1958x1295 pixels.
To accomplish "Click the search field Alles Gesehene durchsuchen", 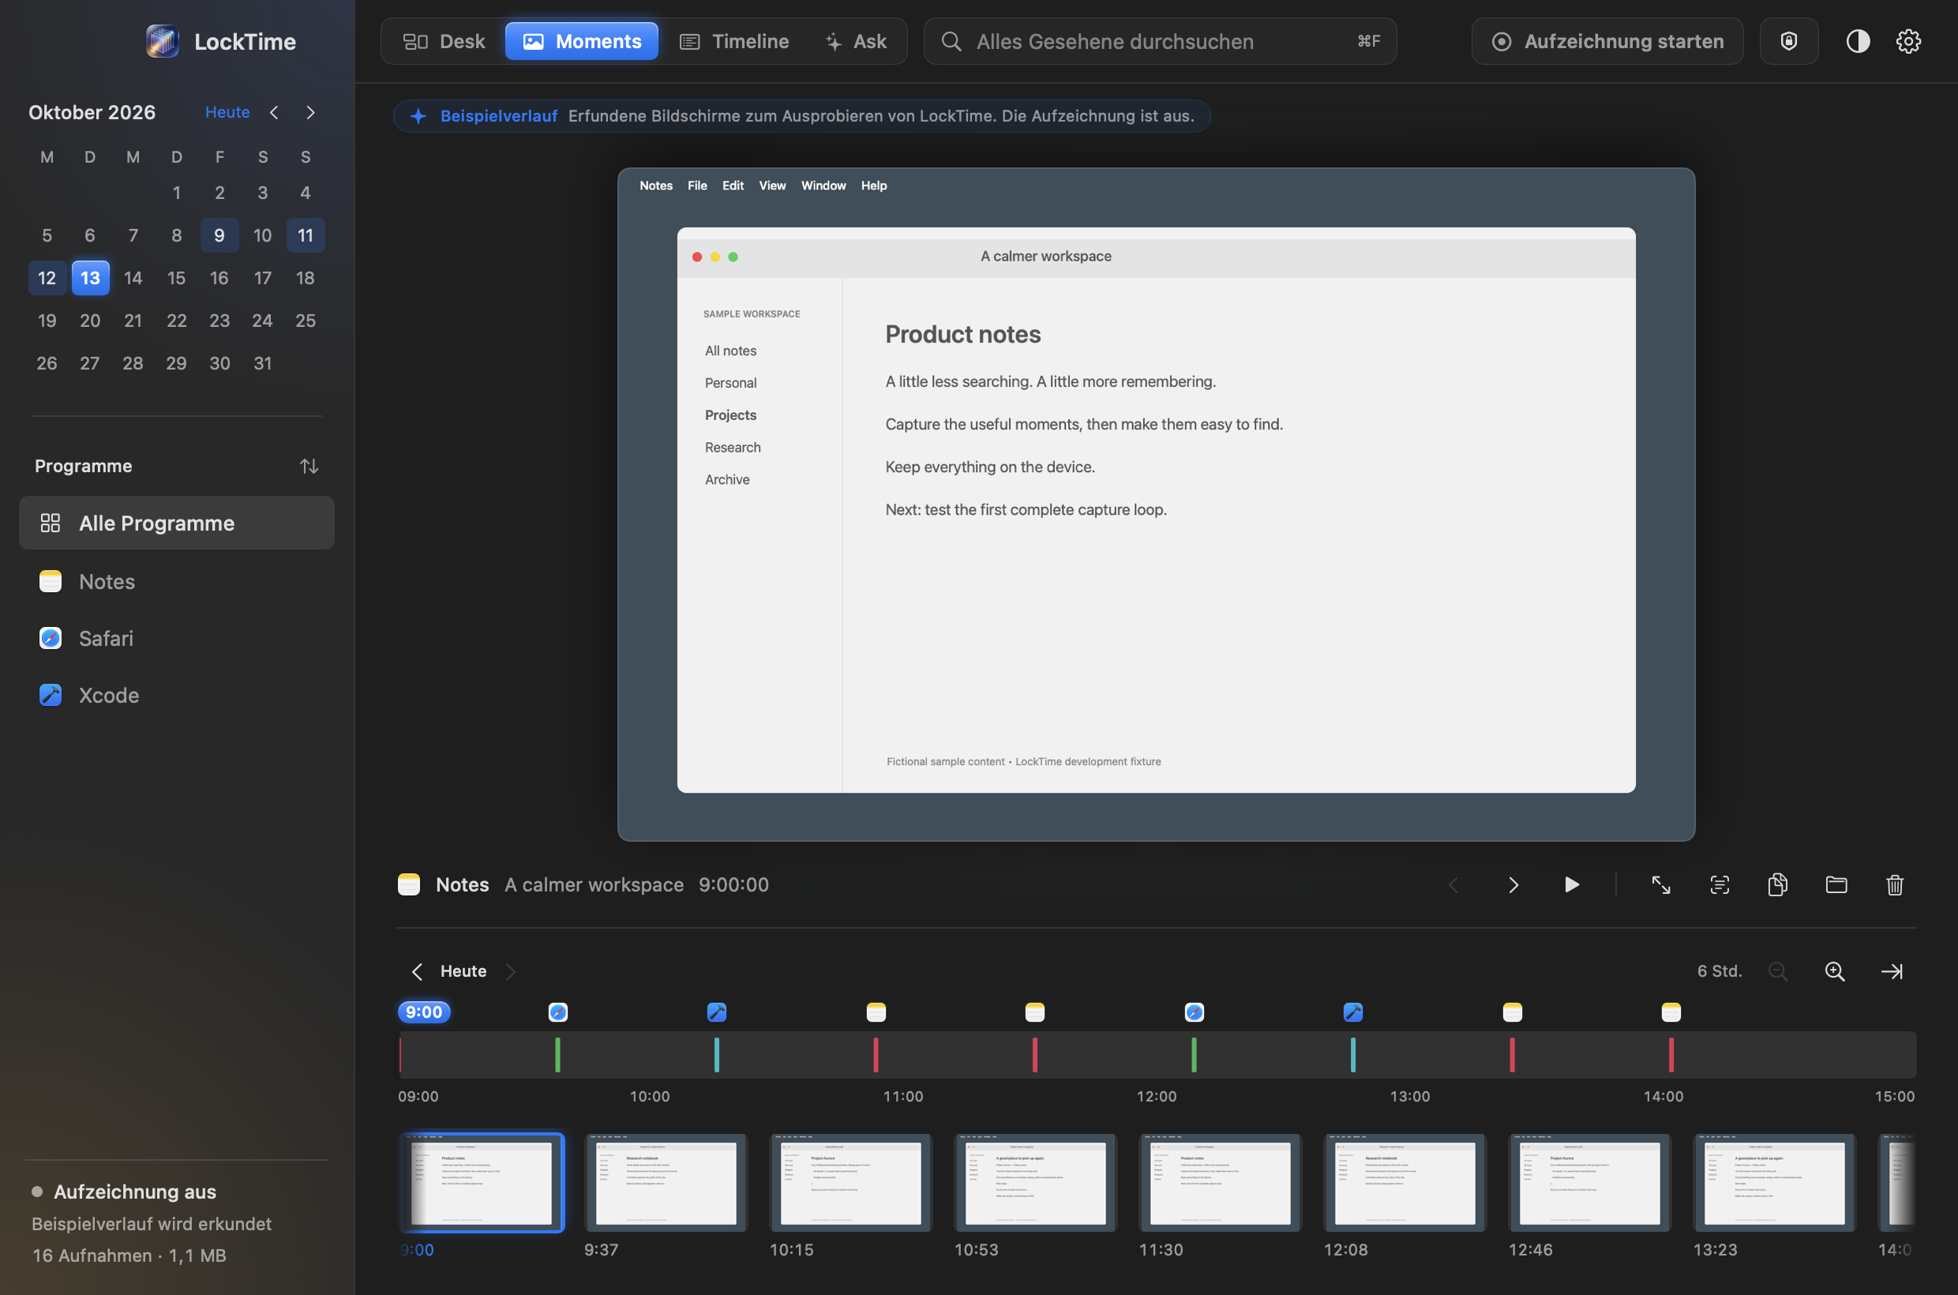I will pos(1160,41).
